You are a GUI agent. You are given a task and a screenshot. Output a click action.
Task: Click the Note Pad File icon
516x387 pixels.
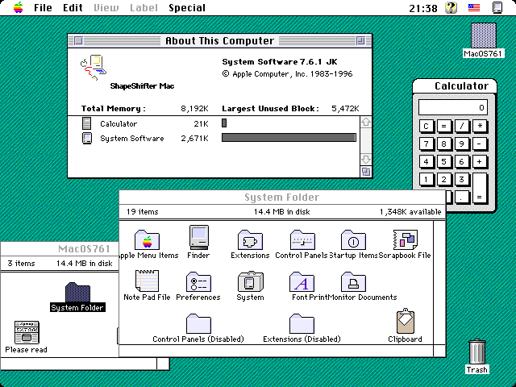146,281
